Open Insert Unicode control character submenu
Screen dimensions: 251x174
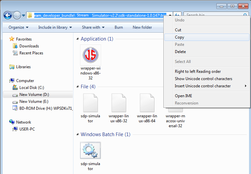pos(207,86)
